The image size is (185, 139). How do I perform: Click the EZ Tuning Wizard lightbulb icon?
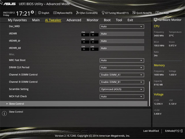[x=103, y=13]
